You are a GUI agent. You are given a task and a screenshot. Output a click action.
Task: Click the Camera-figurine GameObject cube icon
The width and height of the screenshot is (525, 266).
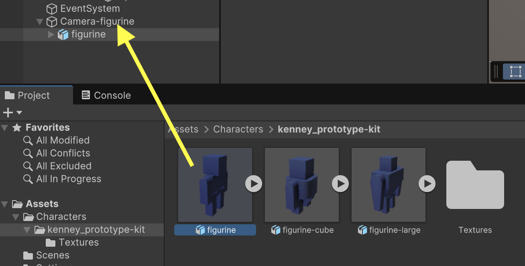[52, 22]
